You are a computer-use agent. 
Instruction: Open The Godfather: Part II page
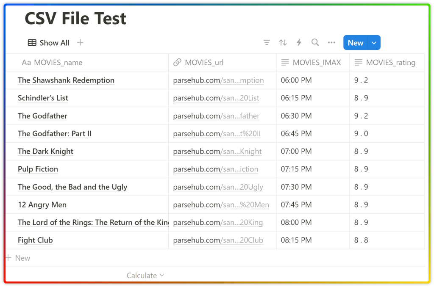click(55, 133)
